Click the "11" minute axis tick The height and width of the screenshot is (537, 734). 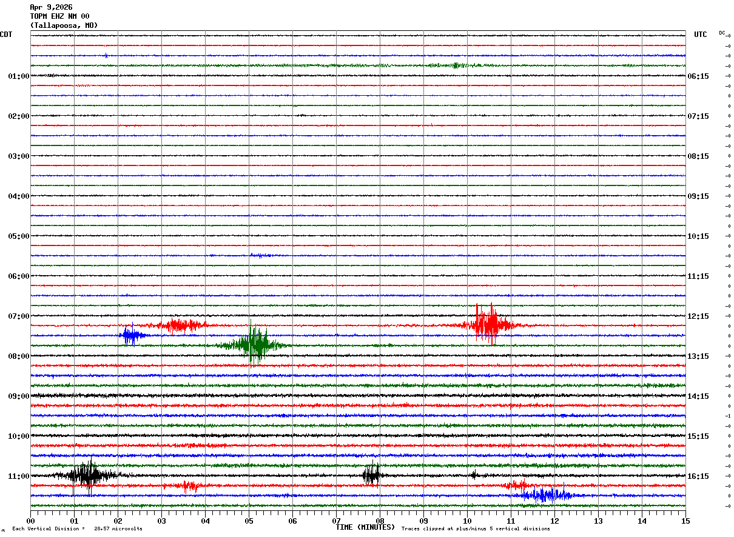point(511,521)
